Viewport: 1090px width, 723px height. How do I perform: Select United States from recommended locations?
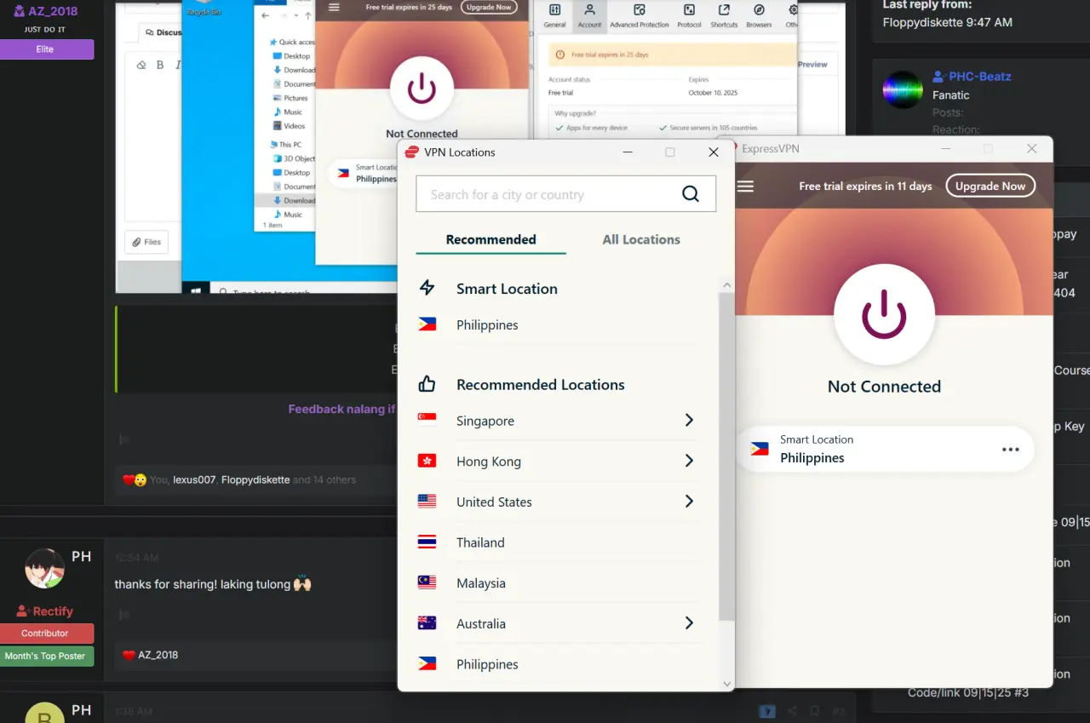[x=494, y=502]
